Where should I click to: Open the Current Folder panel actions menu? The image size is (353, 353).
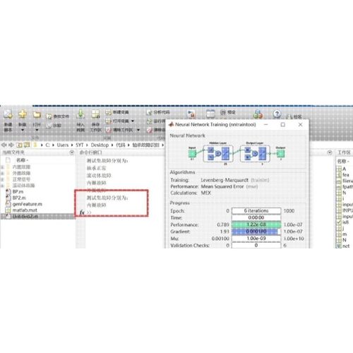(72, 152)
